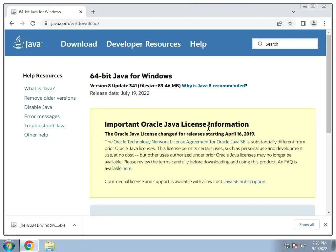Screen dimensions: 336x252
Task: Click the page scrollbar thumb
Action: (x=328, y=84)
